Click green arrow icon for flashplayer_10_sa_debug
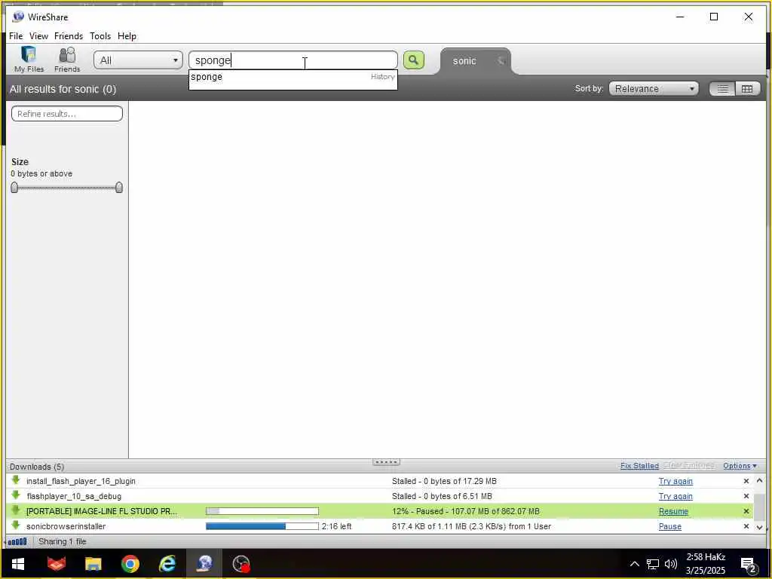The width and height of the screenshot is (772, 579). [16, 495]
